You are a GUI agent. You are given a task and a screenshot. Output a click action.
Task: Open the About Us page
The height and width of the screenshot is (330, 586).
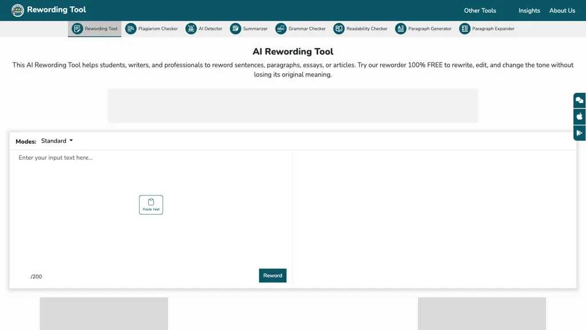pyautogui.click(x=562, y=10)
